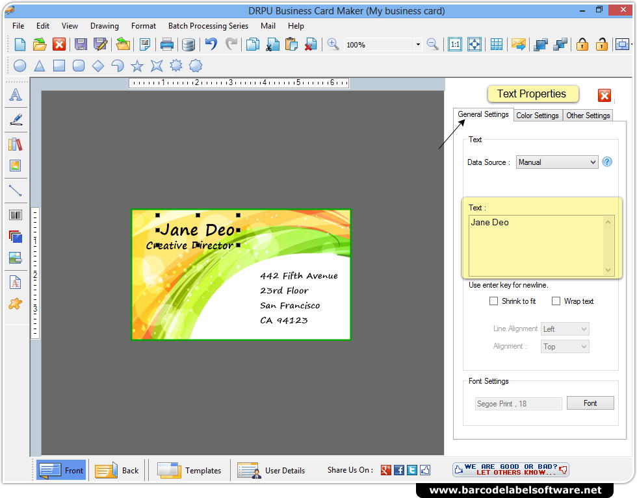Open the Data Source dropdown
The height and width of the screenshot is (498, 637).
point(556,162)
